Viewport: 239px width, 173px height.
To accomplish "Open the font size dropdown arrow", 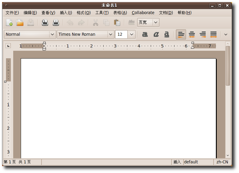I will point(132,35).
